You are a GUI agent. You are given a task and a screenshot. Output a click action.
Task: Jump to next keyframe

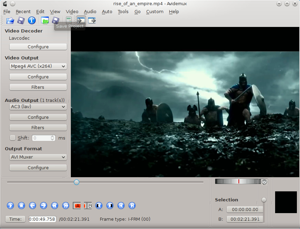coord(66,206)
